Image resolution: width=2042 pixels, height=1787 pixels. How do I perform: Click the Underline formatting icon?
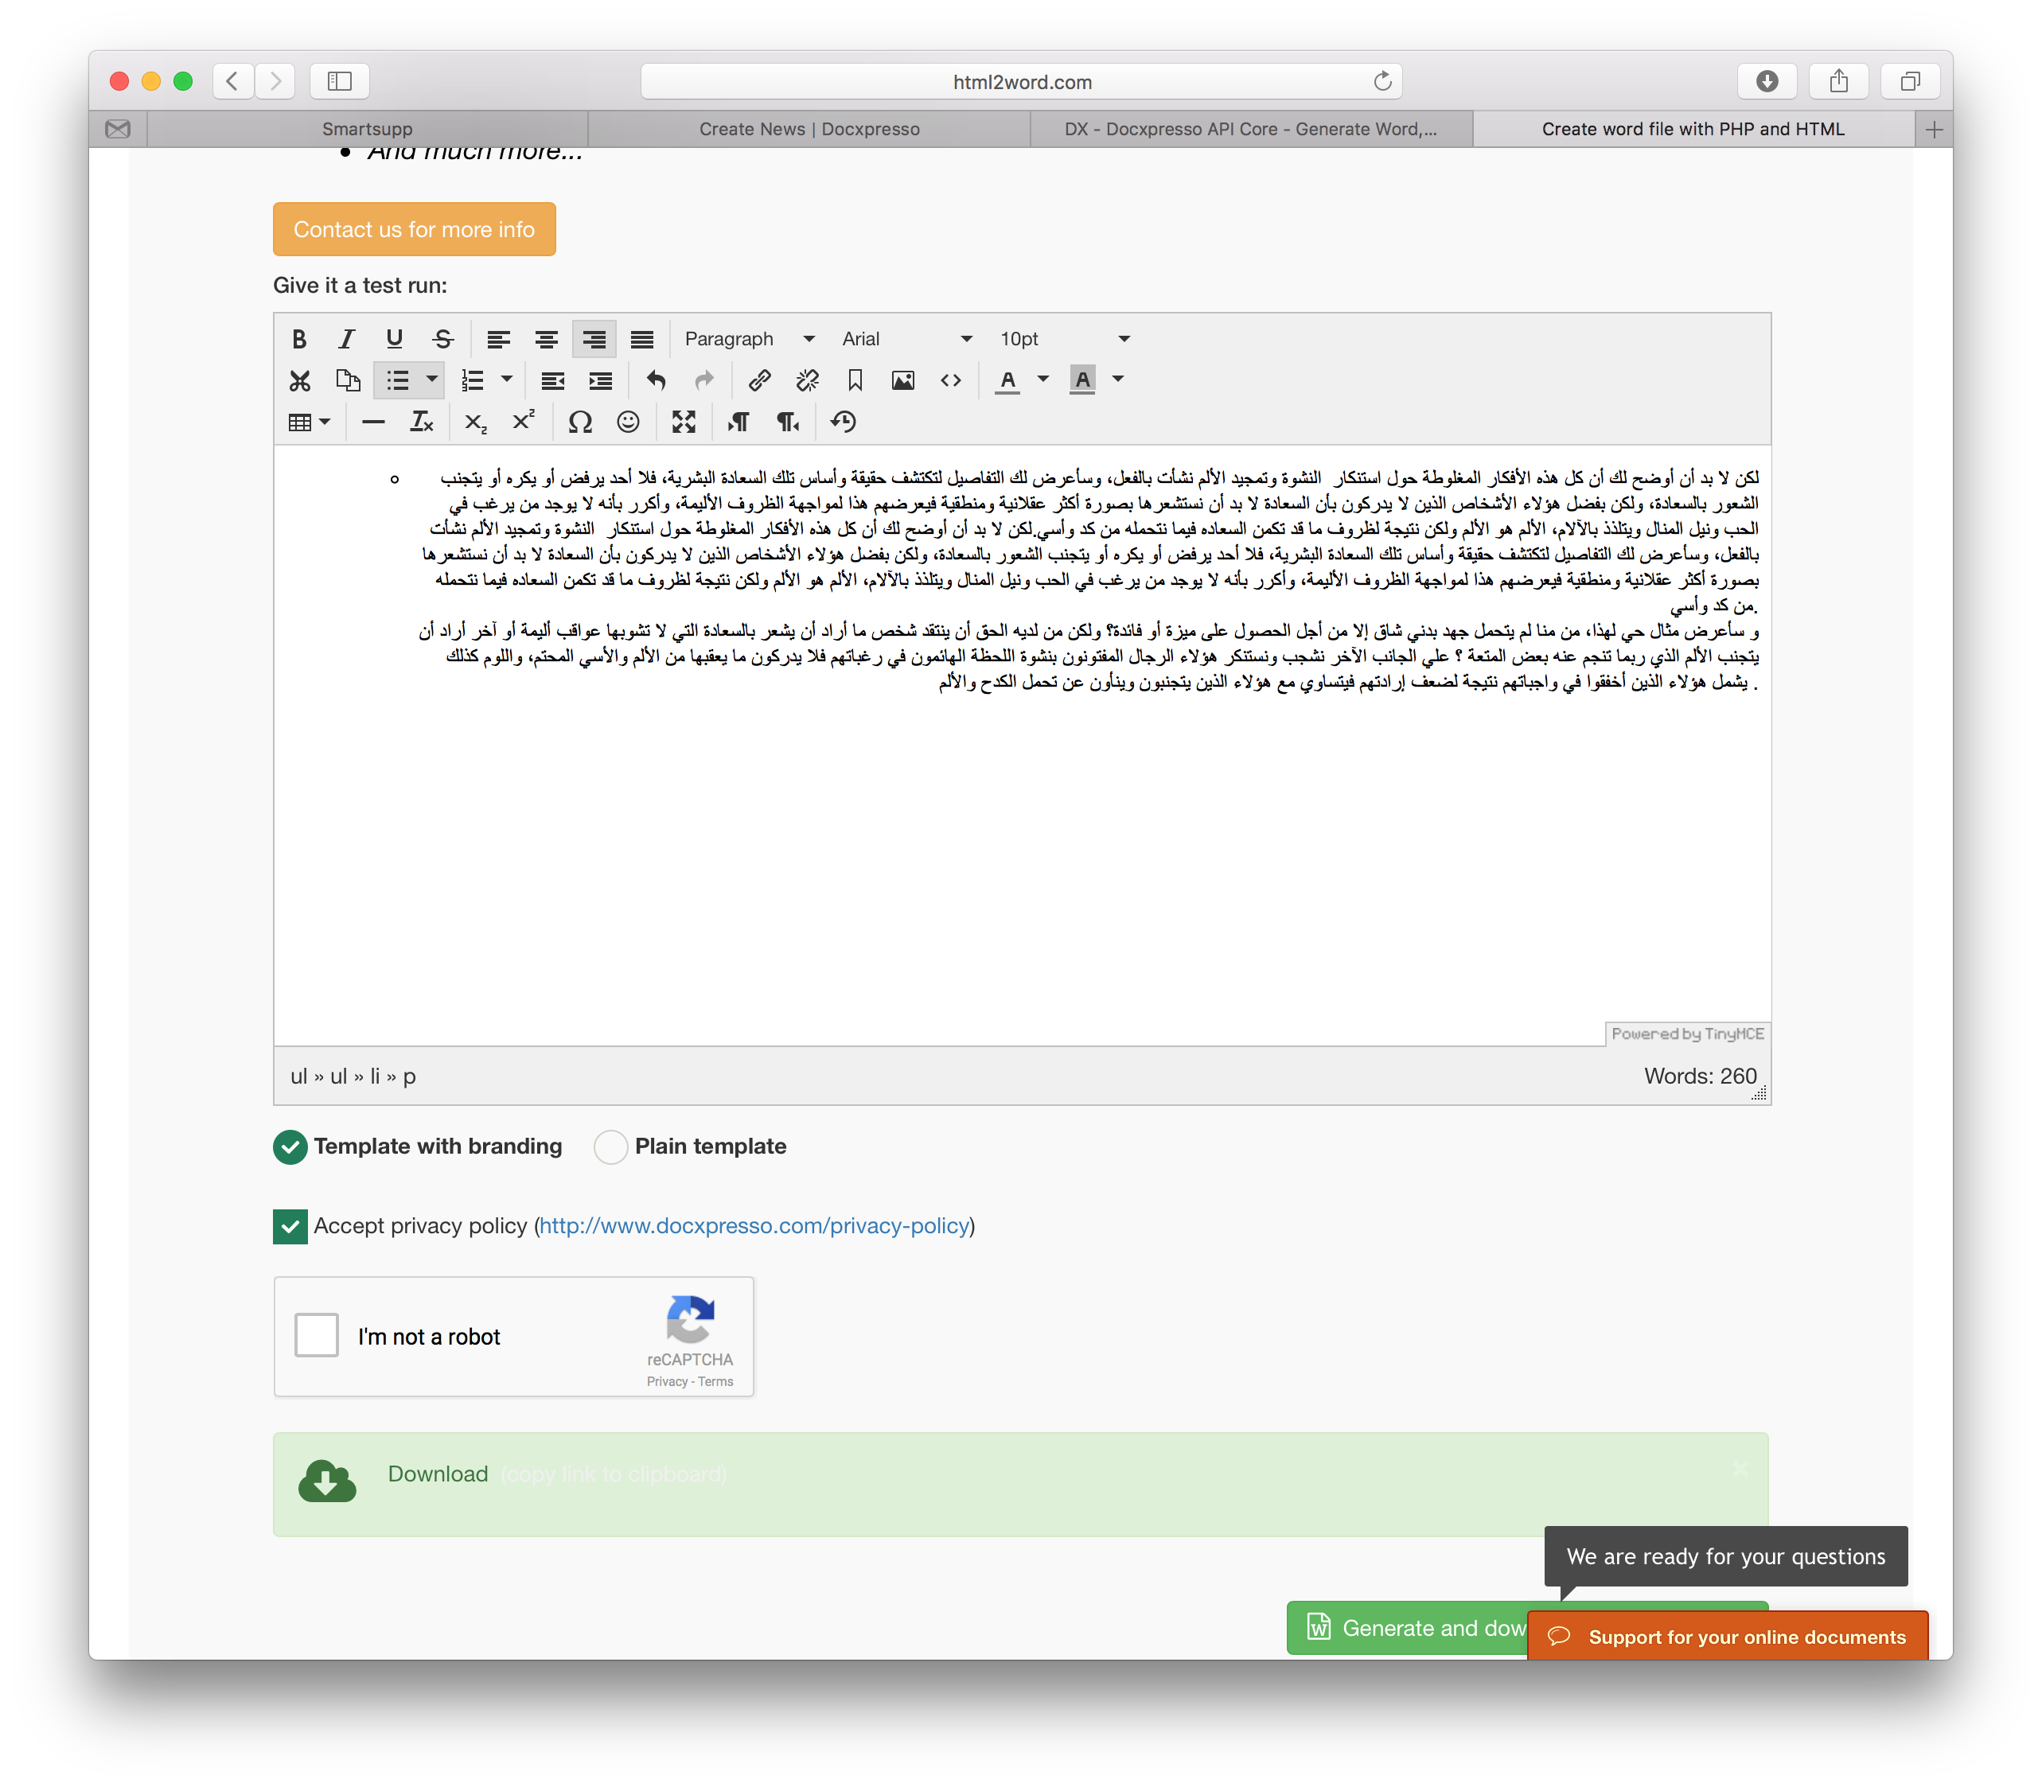(x=394, y=335)
